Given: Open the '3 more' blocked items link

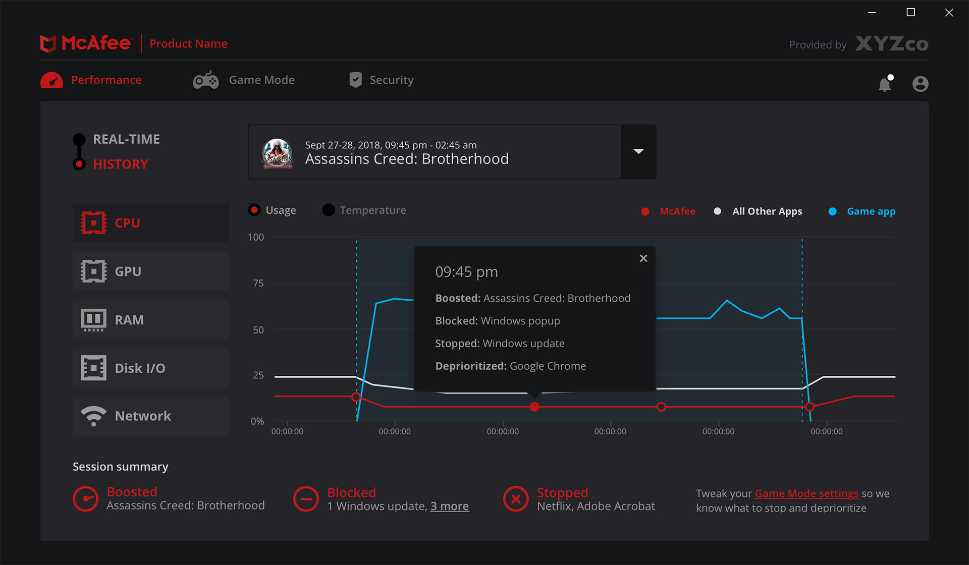Looking at the screenshot, I should [450, 506].
